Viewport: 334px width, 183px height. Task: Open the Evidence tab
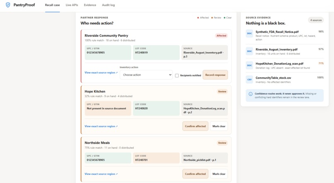[90, 5]
